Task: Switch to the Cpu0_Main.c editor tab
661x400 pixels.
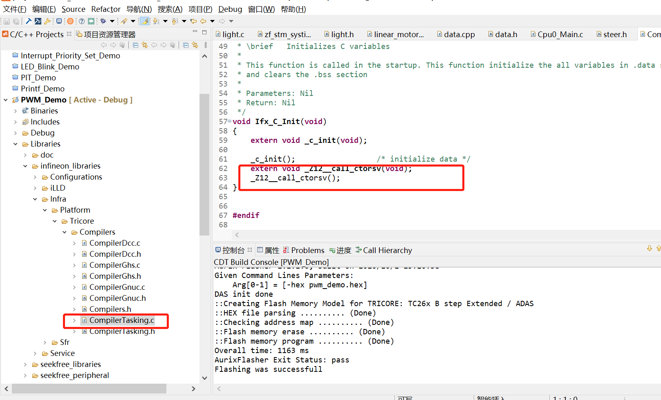Action: coord(556,34)
